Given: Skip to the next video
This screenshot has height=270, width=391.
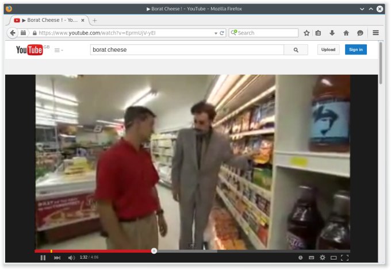Looking at the screenshot, I should point(57,257).
